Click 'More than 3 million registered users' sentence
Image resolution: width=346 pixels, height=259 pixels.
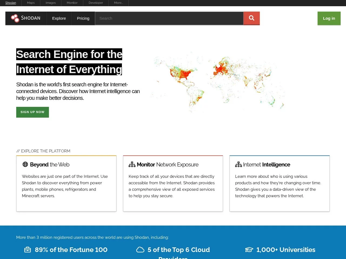pos(92,237)
